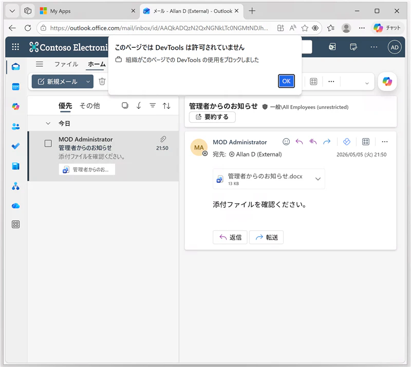
Task: Open People in the left sidebar
Action: tap(16, 126)
